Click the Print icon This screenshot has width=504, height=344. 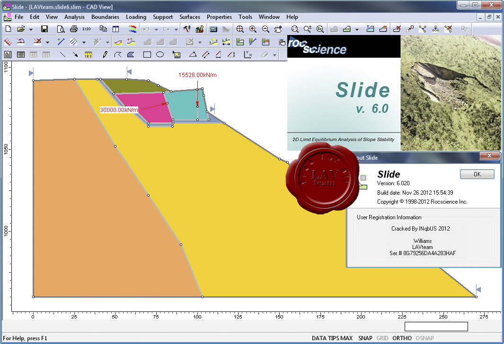tap(74, 29)
